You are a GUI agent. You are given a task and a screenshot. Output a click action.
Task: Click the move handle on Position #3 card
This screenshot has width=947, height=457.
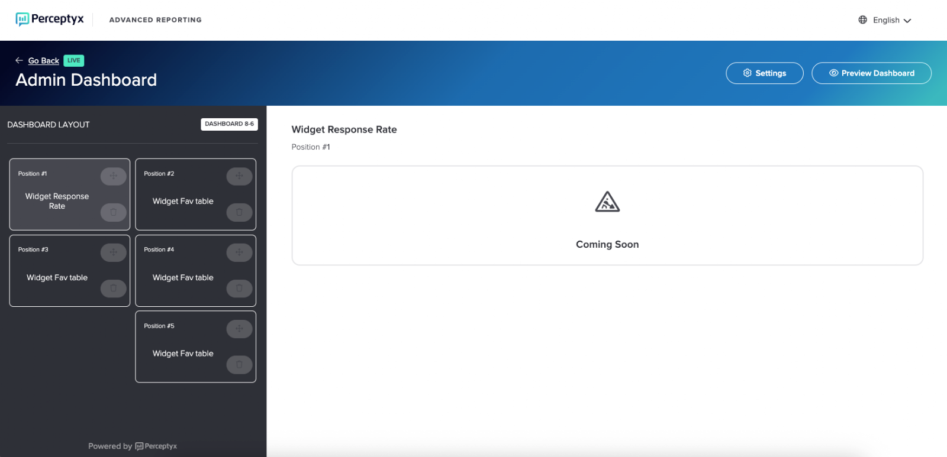[114, 252]
